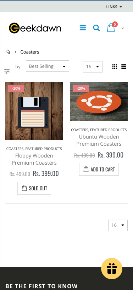This screenshot has height=290, width=133.
Task: Click the magnifier search icon
Action: point(96,28)
